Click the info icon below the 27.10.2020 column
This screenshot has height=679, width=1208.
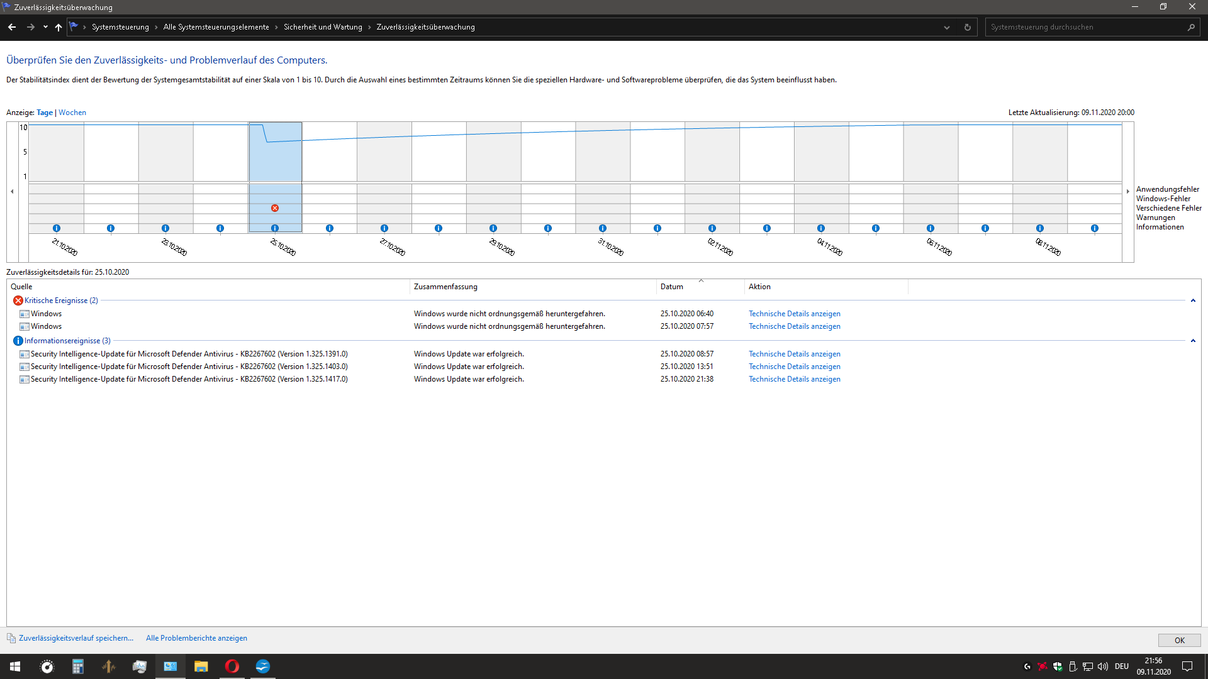pyautogui.click(x=384, y=228)
